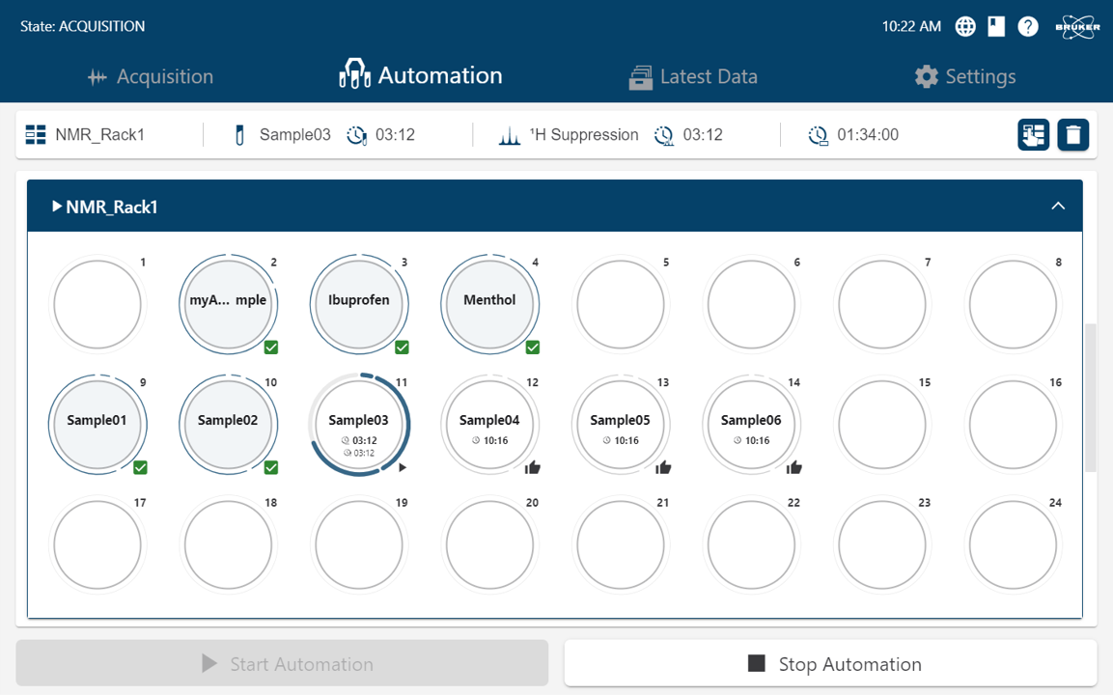Select Sample01 in rack position 9

[97, 424]
